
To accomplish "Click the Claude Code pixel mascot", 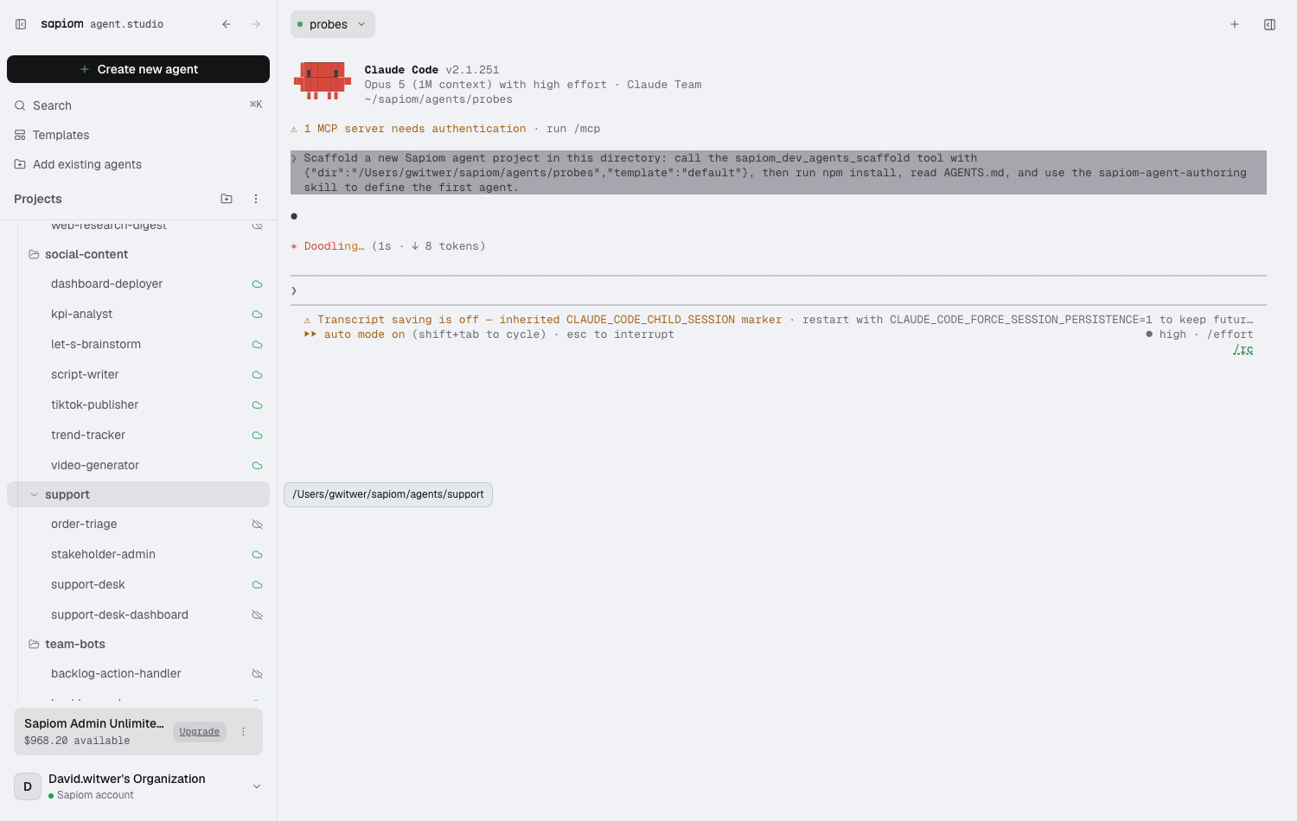I will (x=323, y=80).
